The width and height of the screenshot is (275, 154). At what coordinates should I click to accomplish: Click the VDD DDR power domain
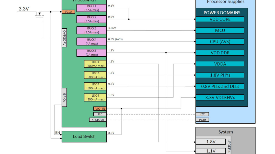(220, 53)
